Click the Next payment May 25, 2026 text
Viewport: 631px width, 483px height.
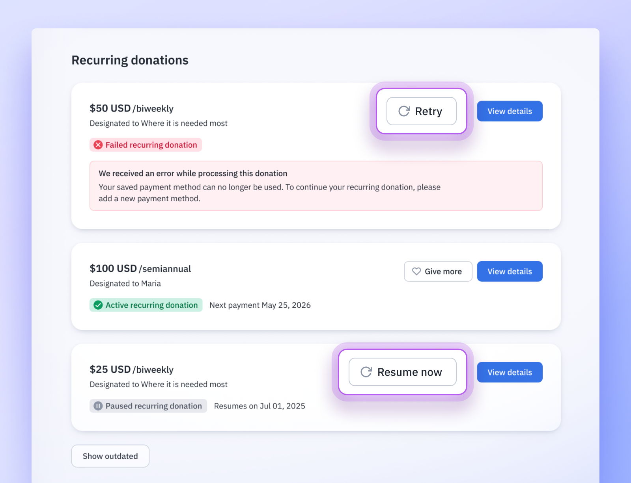[x=260, y=305]
